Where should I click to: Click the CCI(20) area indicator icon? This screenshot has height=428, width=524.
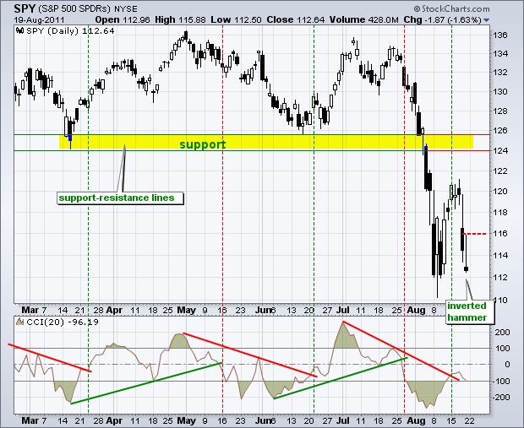point(19,322)
